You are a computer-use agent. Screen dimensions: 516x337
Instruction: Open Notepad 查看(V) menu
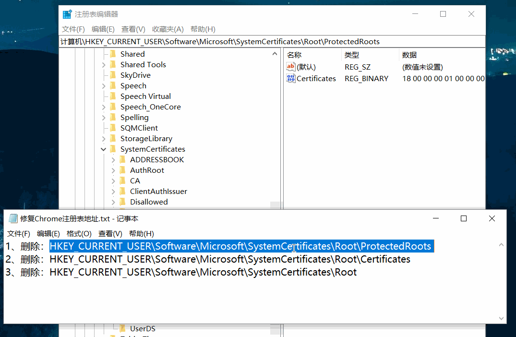(x=110, y=234)
